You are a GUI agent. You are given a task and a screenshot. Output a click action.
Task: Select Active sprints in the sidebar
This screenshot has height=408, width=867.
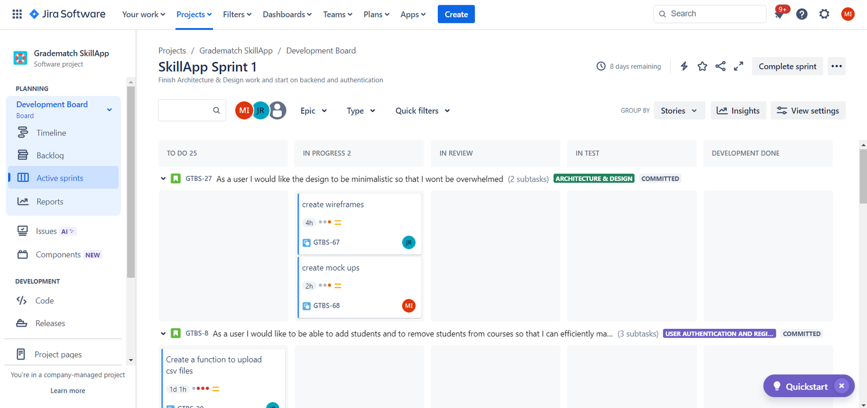coord(64,178)
